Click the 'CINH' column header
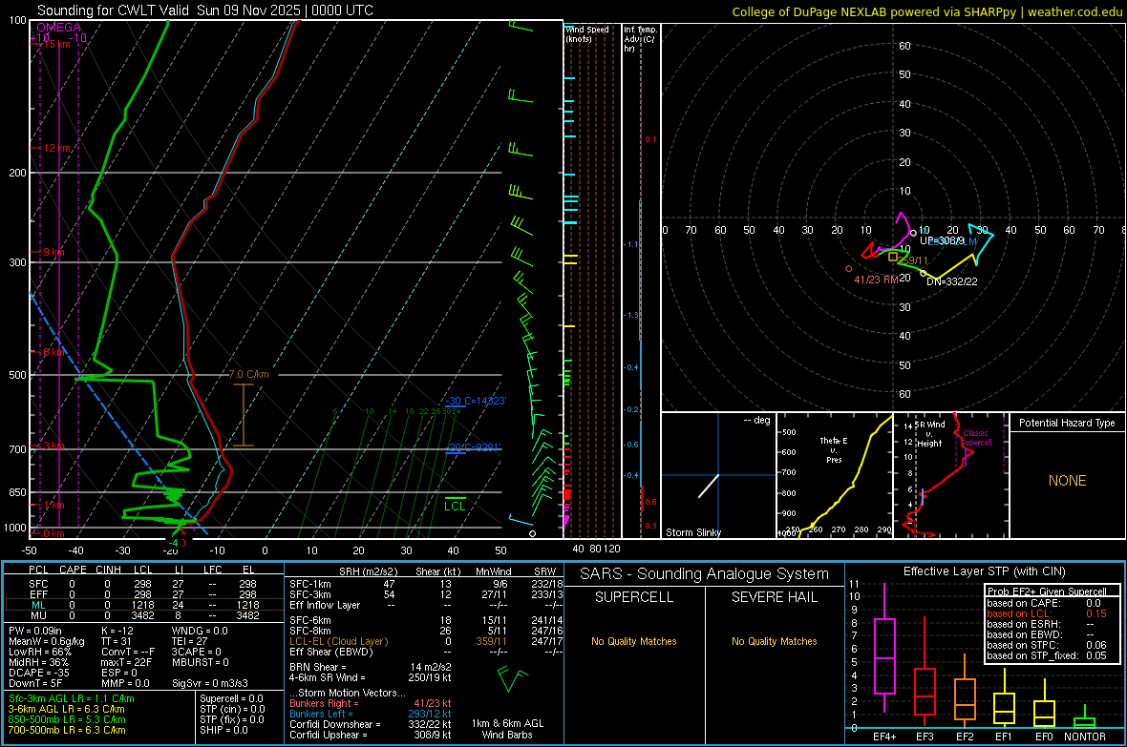The height and width of the screenshot is (747, 1127). (108, 570)
